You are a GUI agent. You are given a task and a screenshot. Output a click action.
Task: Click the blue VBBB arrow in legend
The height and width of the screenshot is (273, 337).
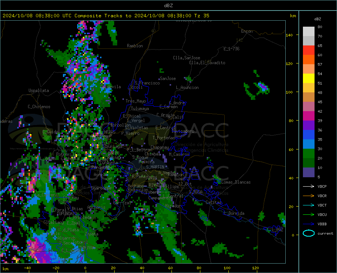[x=309, y=224]
